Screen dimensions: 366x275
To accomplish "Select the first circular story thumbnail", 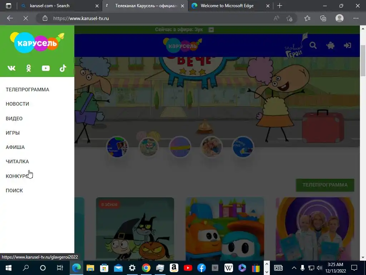I will 117,147.
